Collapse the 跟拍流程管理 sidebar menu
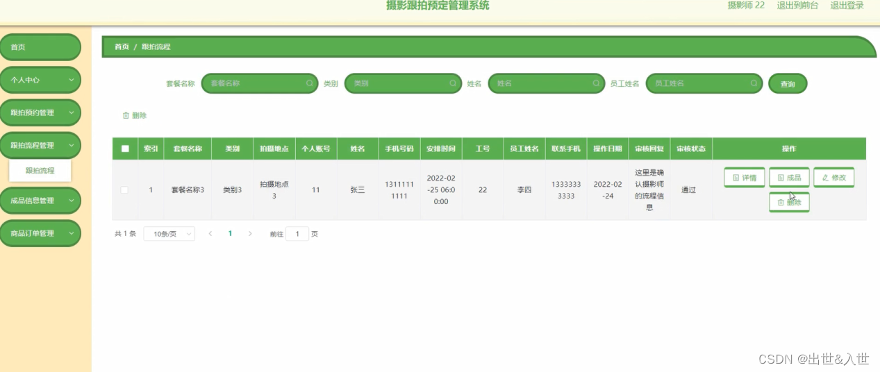 (40, 145)
